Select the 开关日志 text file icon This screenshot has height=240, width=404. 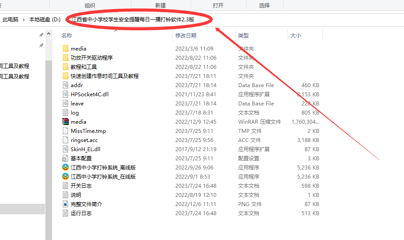pyautogui.click(x=65, y=186)
